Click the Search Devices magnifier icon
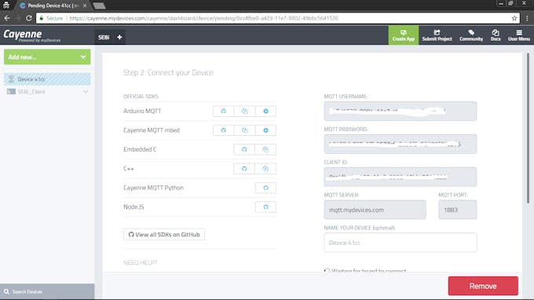 point(6,292)
